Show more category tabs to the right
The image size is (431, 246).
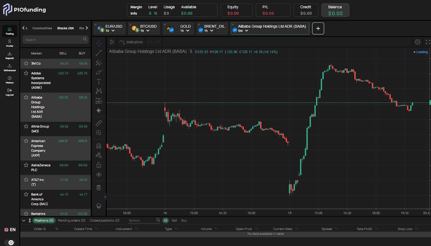[x=87, y=28]
